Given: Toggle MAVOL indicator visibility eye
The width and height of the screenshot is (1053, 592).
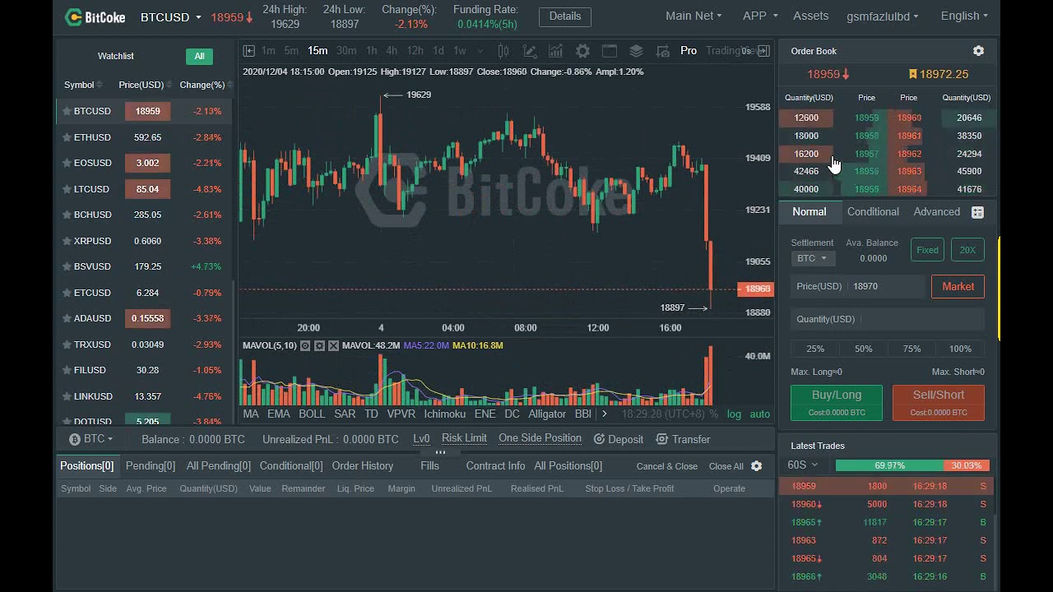Looking at the screenshot, I should (305, 345).
